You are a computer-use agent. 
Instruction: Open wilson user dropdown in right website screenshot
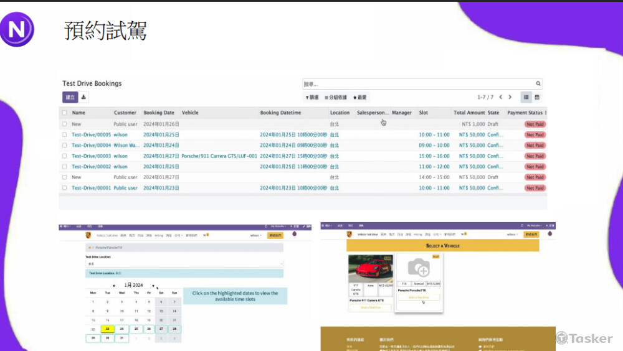pos(513,235)
